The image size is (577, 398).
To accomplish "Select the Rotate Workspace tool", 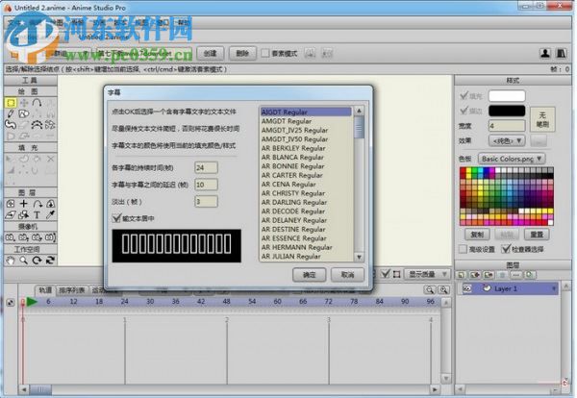I will pos(37,261).
